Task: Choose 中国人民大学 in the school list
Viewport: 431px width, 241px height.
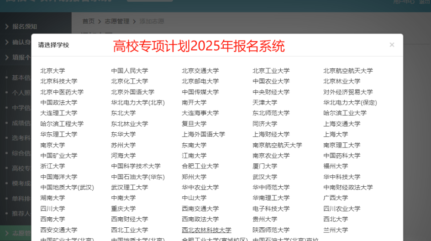Action: tap(130, 71)
